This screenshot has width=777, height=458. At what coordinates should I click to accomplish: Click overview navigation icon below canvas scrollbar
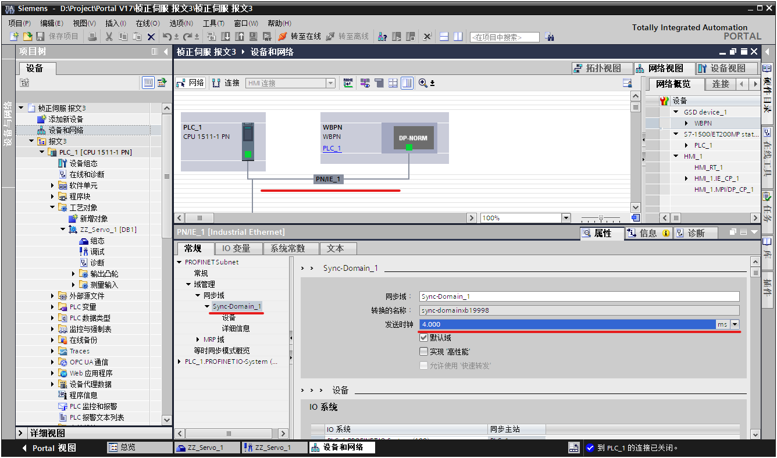(635, 218)
